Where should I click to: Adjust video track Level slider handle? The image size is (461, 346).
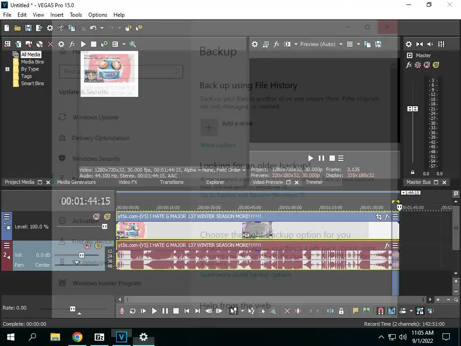[x=104, y=226]
